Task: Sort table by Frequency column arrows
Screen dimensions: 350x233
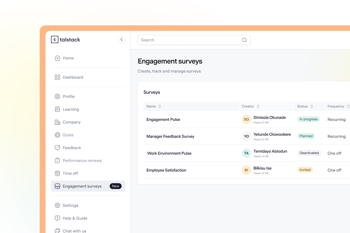Action: (348, 106)
